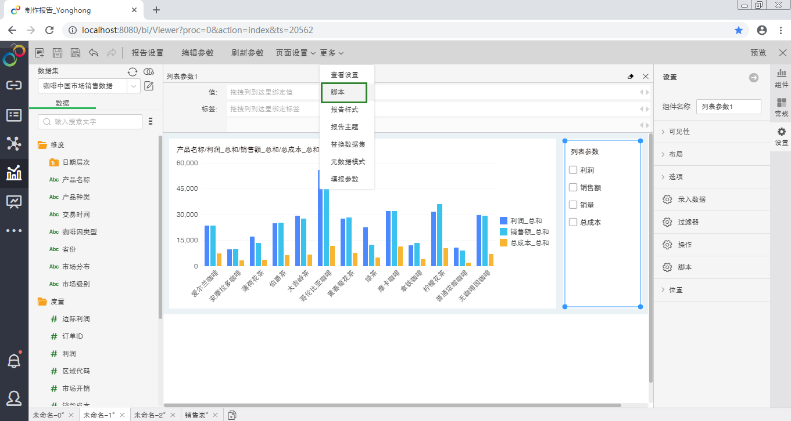Click the 报告设置 button
The width and height of the screenshot is (791, 421).
[148, 53]
